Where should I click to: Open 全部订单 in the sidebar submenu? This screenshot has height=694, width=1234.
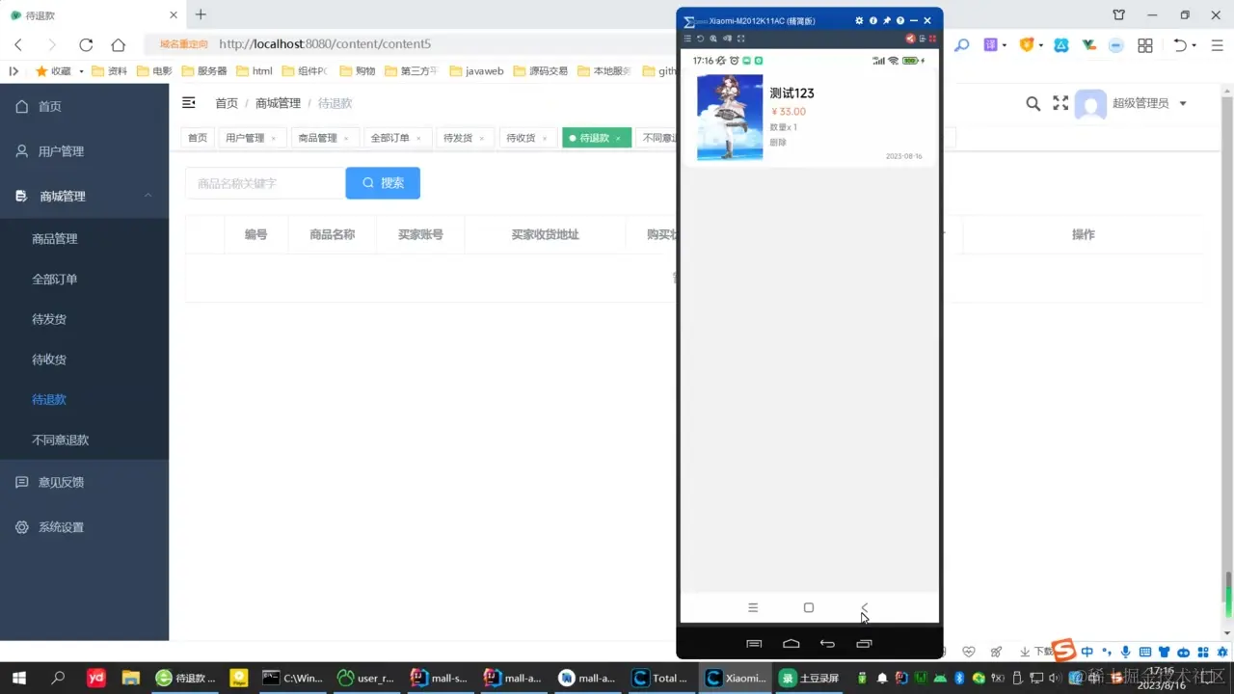84,279
